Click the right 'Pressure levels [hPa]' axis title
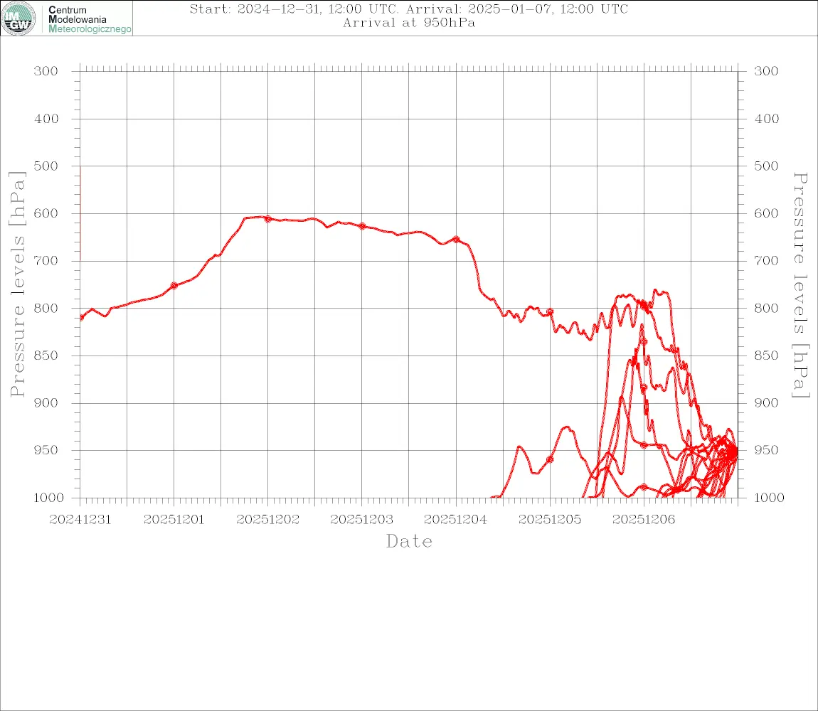This screenshot has width=818, height=711. click(801, 285)
